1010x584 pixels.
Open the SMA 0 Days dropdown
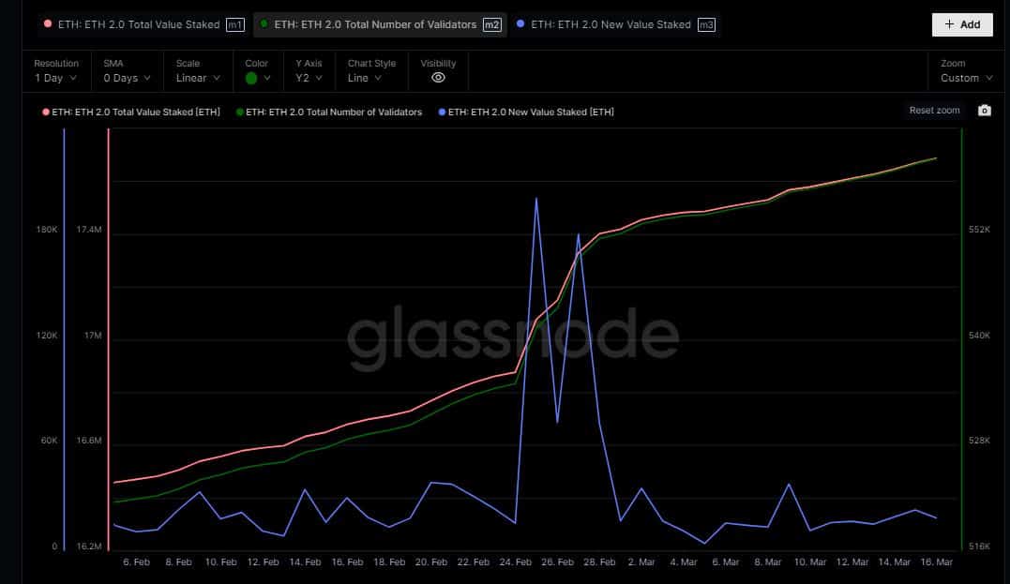point(126,78)
